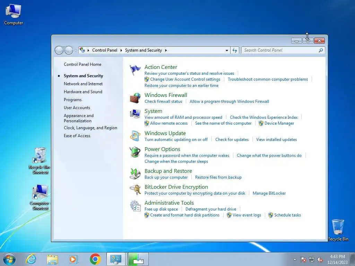Open the User Accounts category
This screenshot has width=355, height=266.
[x=77, y=108]
